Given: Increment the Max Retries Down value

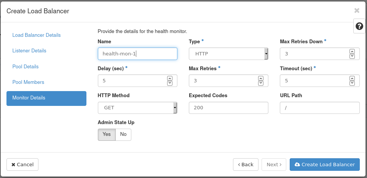Looking at the screenshot, I should tap(352, 52).
